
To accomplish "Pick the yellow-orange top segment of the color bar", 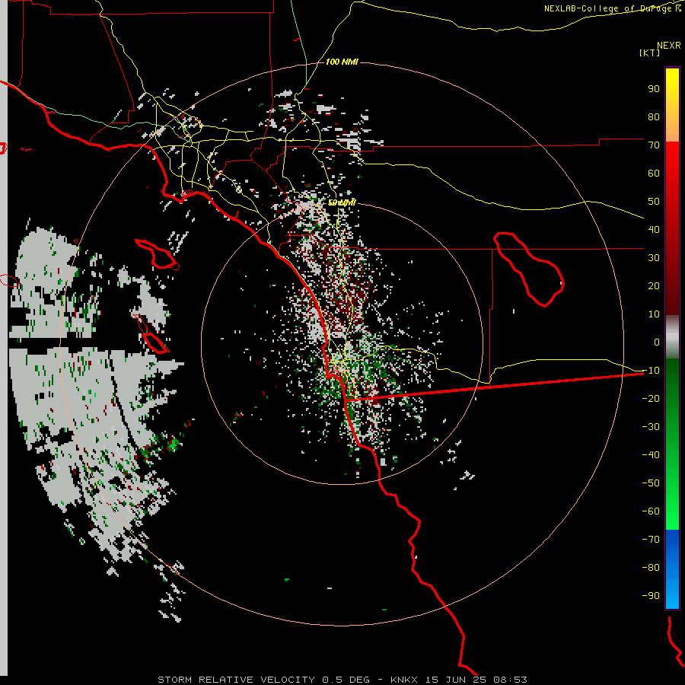I will (x=672, y=105).
